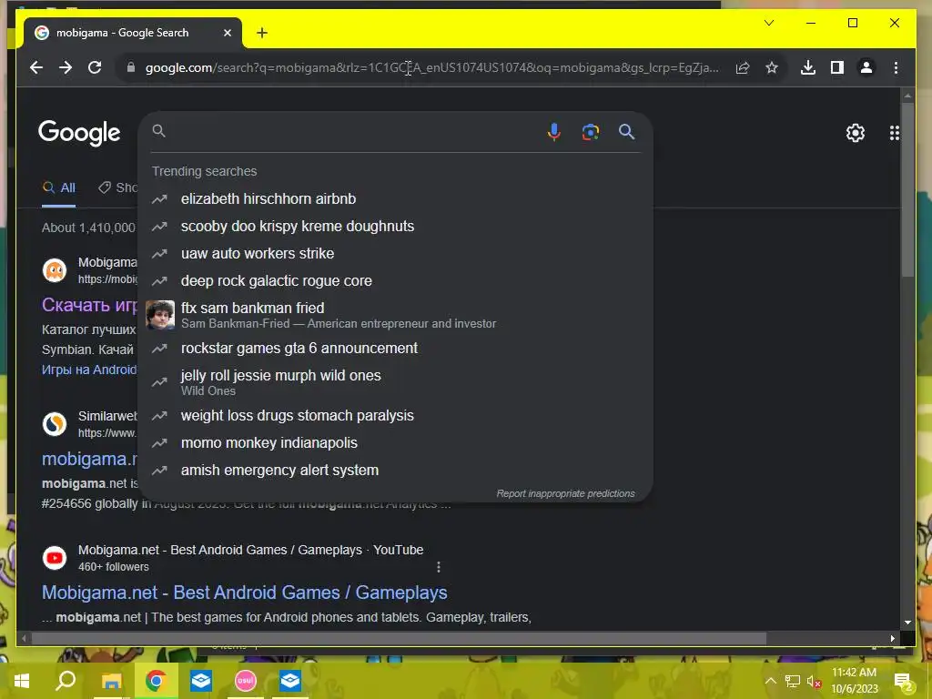Choose suggestion jelly roll jessie murph wild ones
This screenshot has width=932, height=699.
click(395, 382)
